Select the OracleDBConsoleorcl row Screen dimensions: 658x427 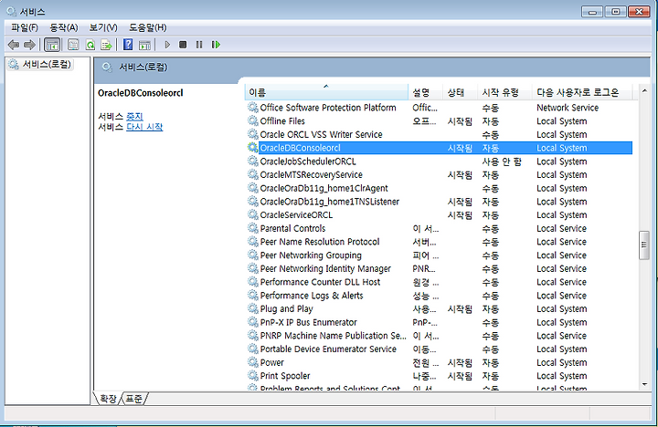[x=439, y=148]
